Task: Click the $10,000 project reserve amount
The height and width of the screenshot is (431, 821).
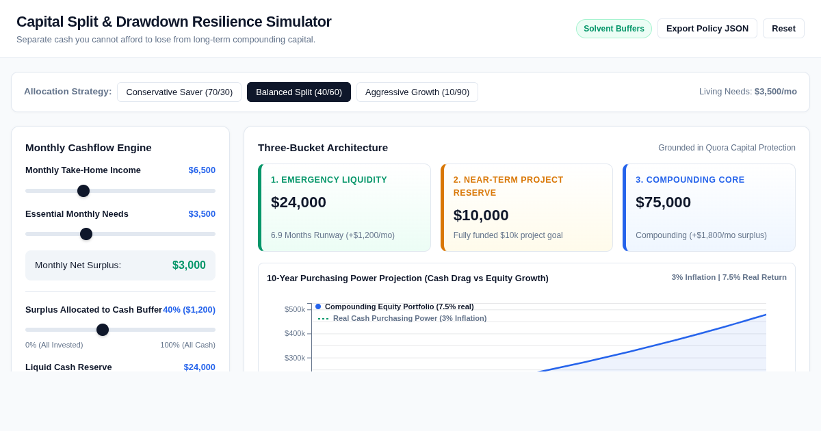Action: coord(481,215)
